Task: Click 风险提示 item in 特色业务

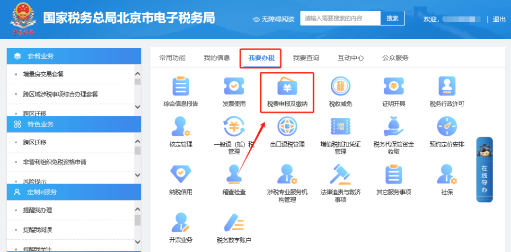Action: tap(35, 181)
